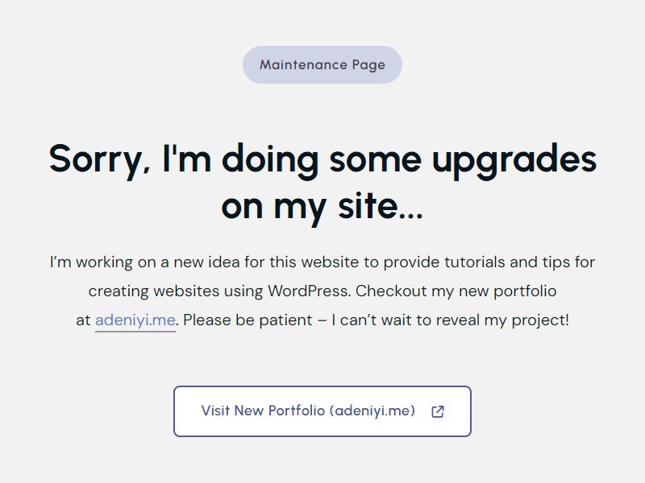Click the word "WordPress" in the paragraph
Viewport: 645px width, 483px height.
[309, 291]
